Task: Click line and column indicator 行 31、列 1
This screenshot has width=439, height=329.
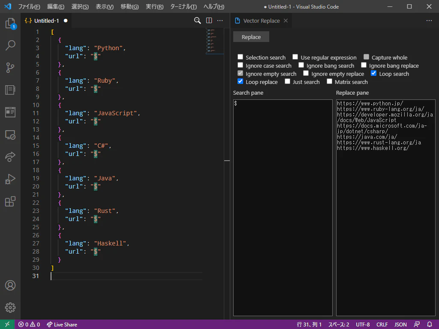Action: 309,325
